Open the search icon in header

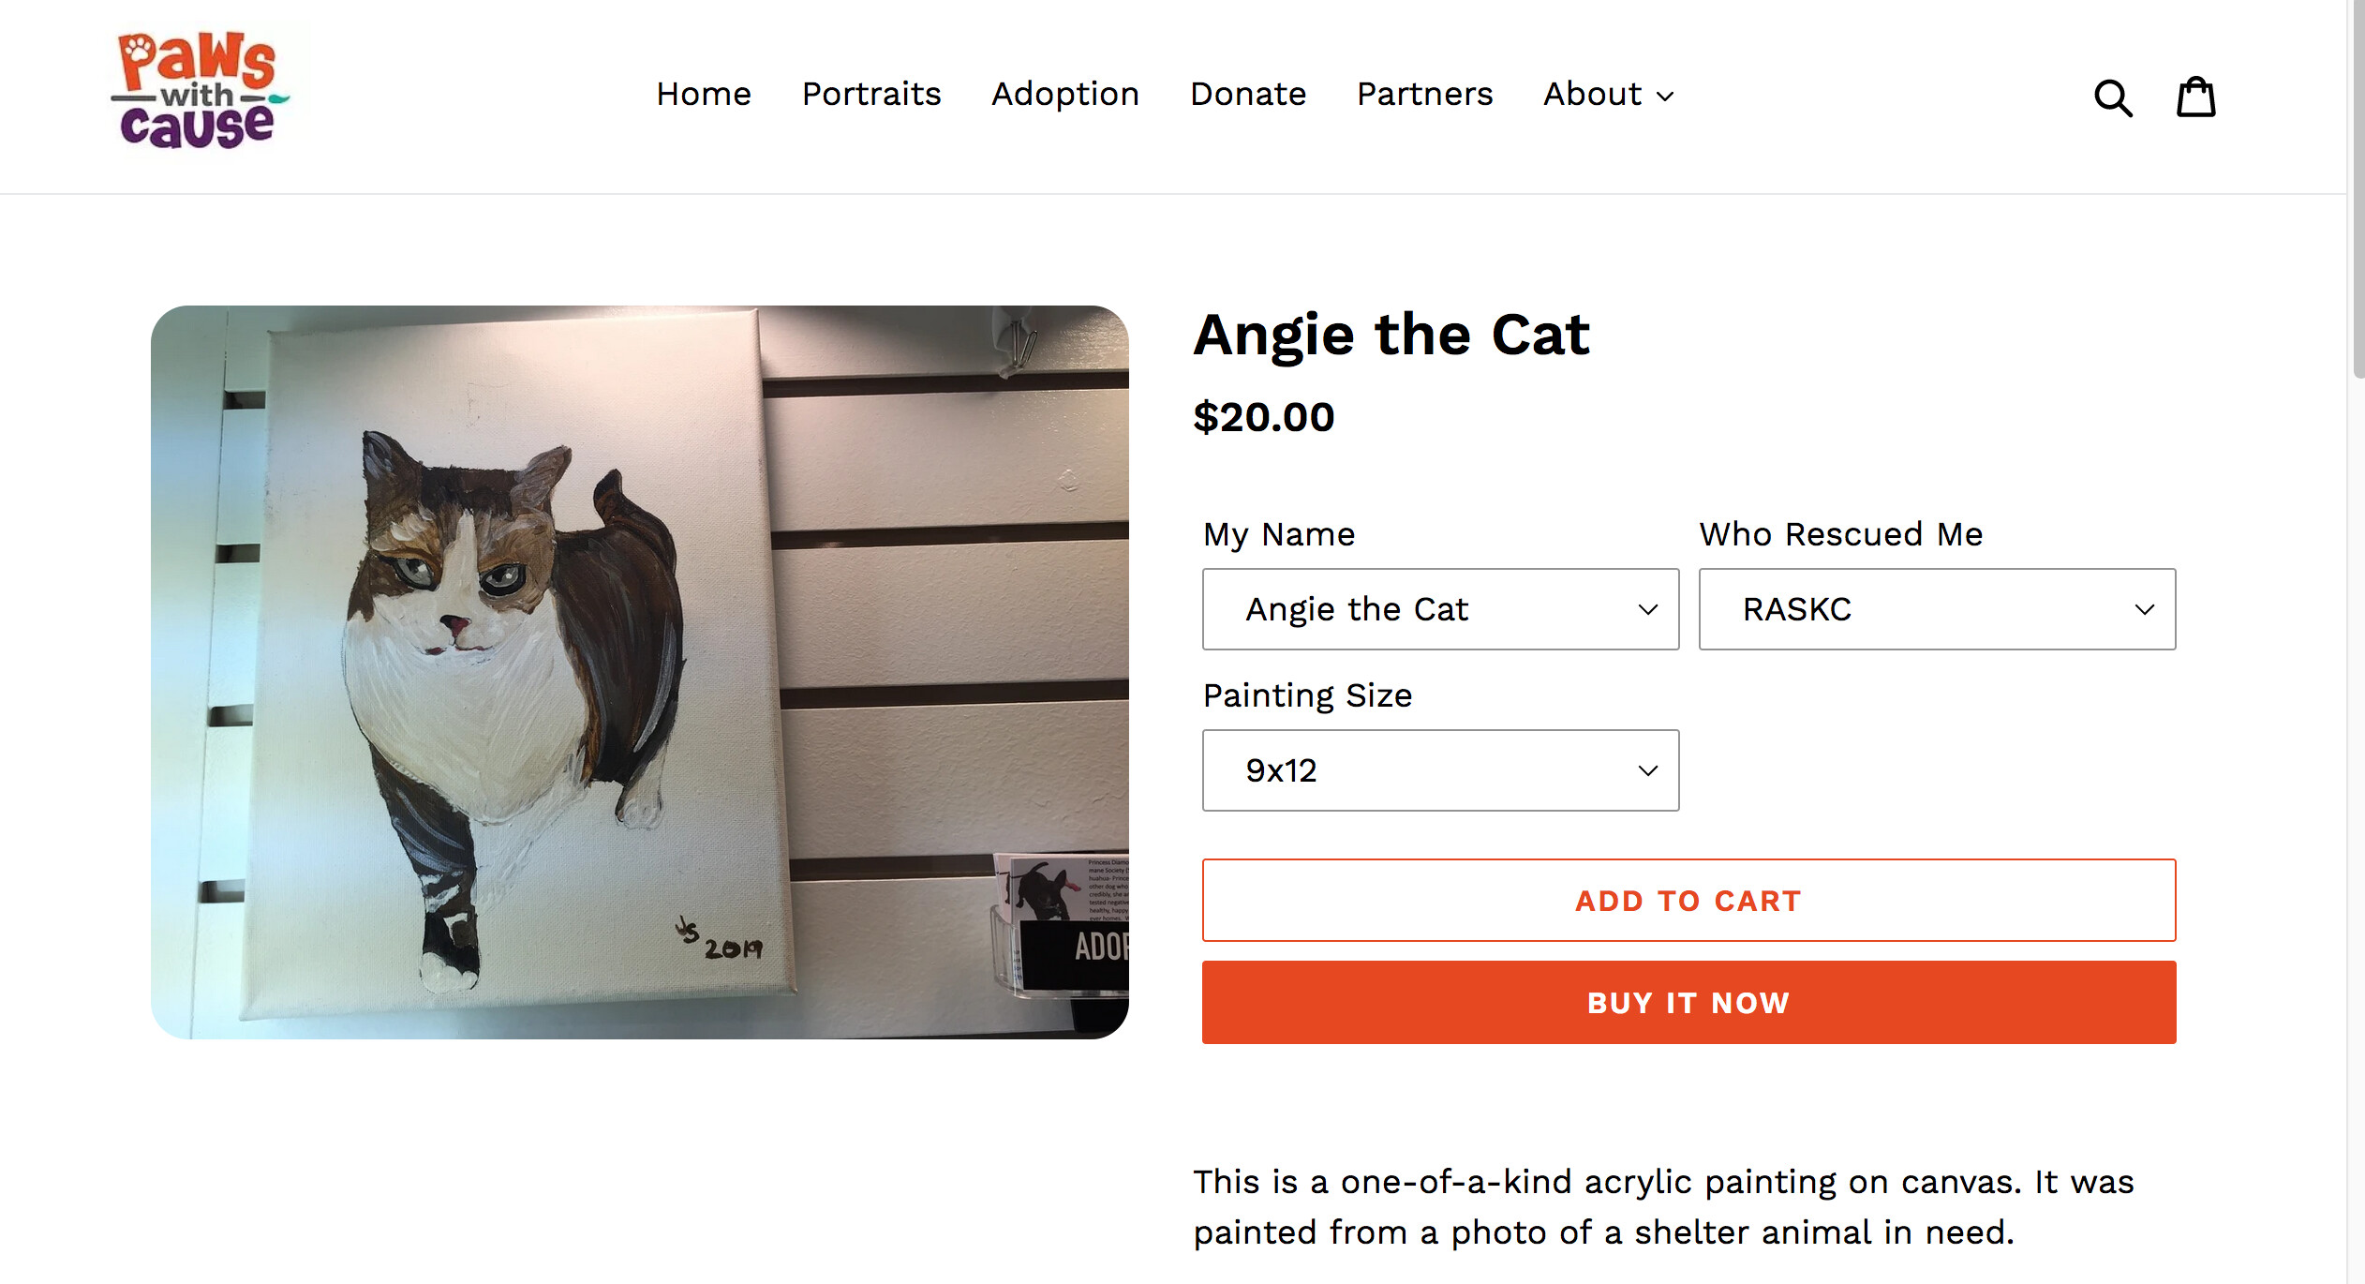[x=2113, y=97]
